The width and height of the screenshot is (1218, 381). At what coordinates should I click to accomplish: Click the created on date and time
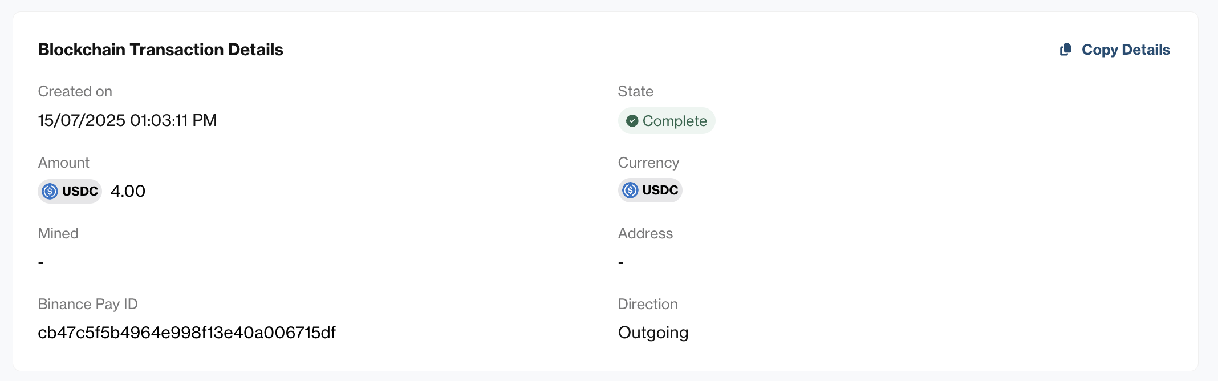[128, 120]
